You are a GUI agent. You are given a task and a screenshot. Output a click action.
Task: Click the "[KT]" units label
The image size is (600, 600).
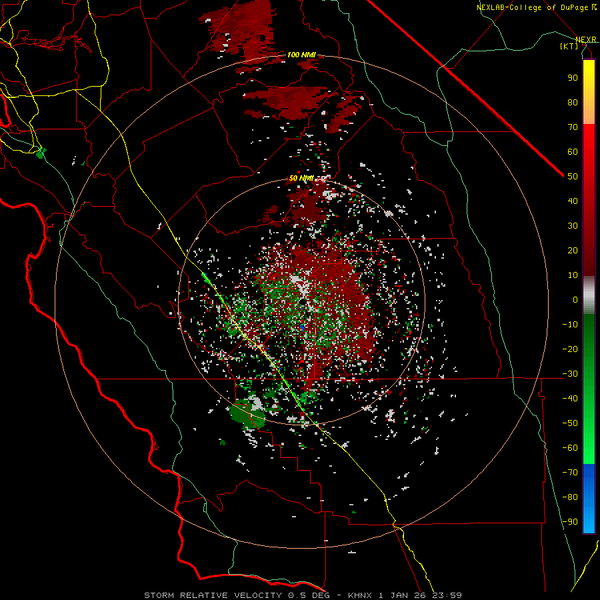pos(569,46)
